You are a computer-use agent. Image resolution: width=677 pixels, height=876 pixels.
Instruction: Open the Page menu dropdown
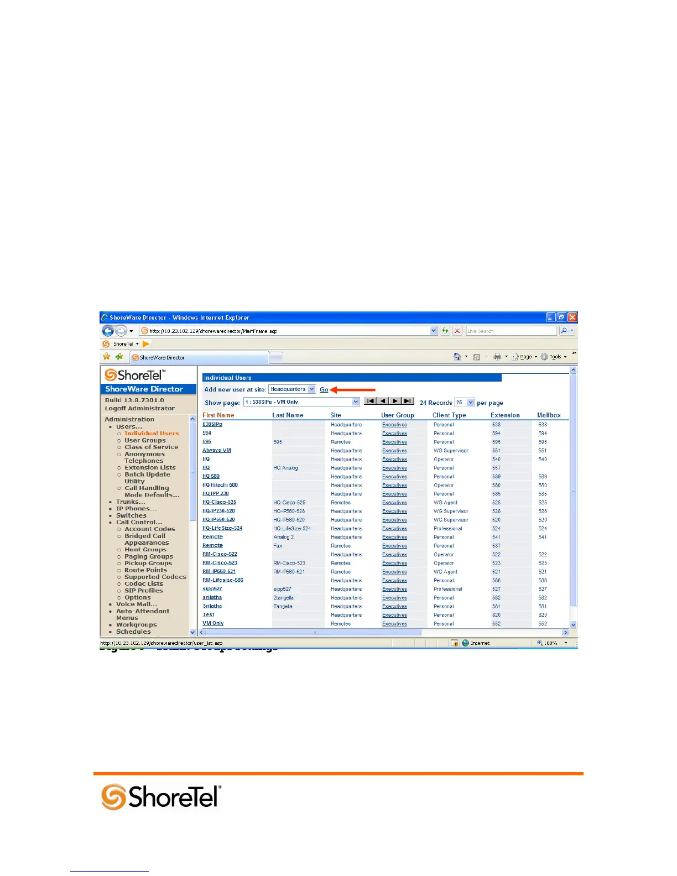click(x=536, y=357)
